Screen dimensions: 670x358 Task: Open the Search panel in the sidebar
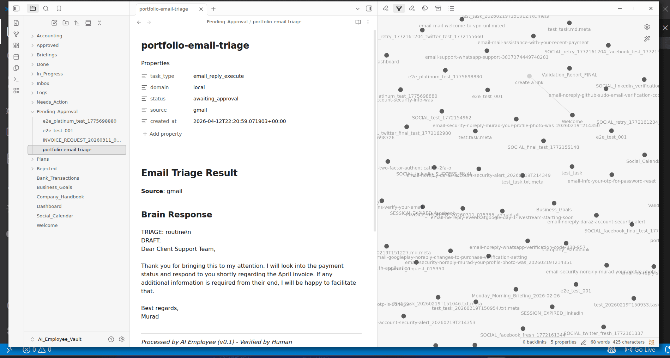coord(46,8)
